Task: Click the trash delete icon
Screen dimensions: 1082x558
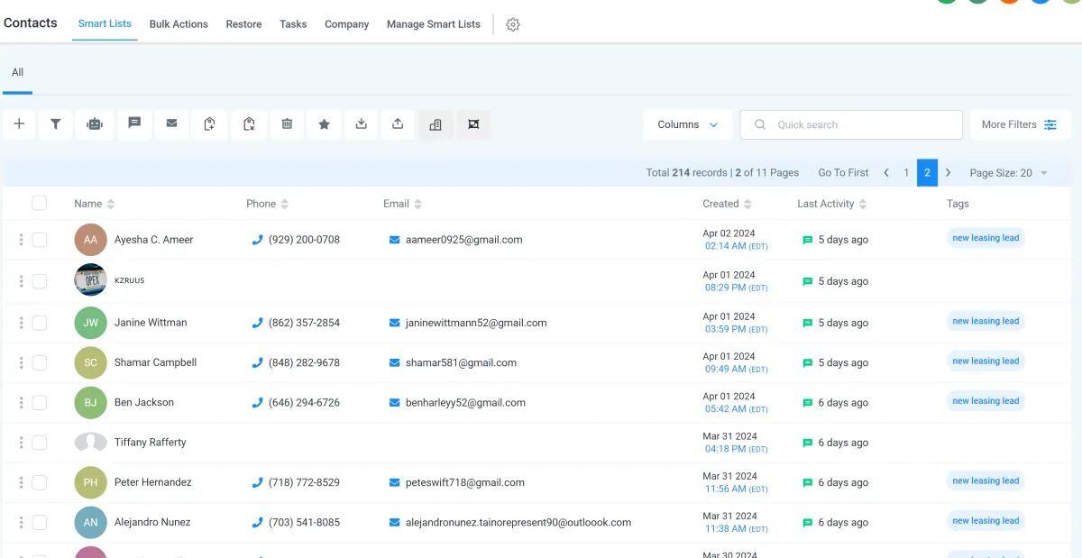Action: [x=287, y=124]
